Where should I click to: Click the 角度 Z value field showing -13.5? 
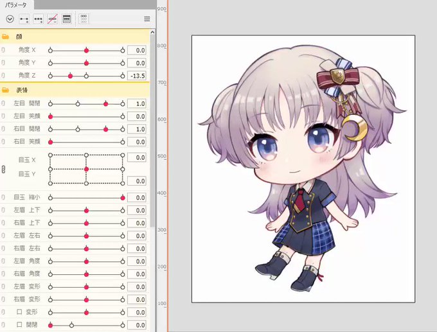[136, 76]
